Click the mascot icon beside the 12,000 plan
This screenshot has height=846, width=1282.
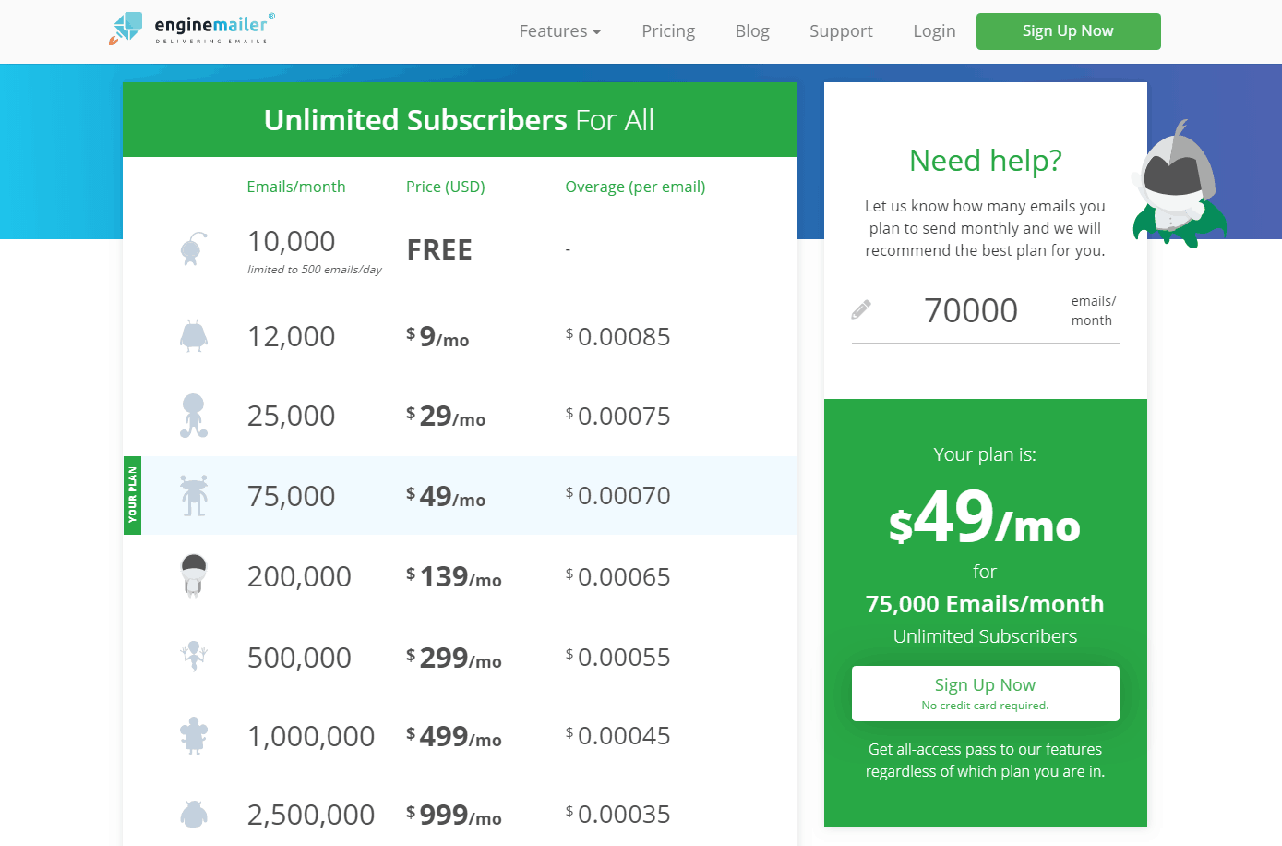[x=194, y=336]
